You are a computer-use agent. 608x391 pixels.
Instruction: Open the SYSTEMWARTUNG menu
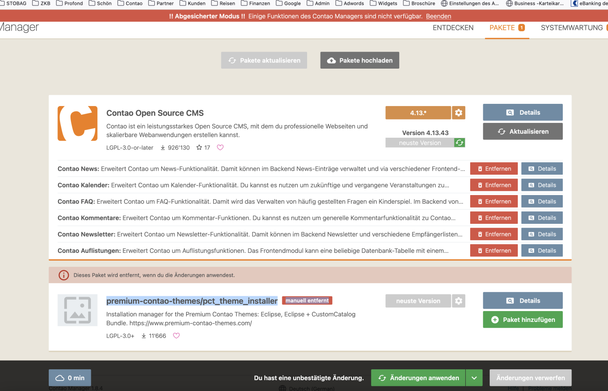[571, 28]
